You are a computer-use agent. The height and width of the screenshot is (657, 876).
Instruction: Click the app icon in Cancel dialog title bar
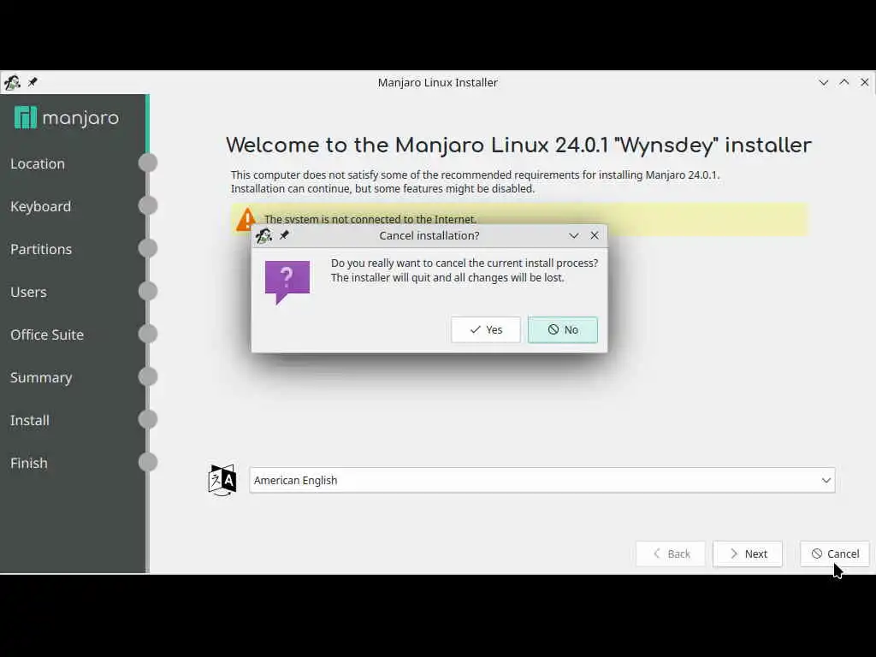coord(263,236)
